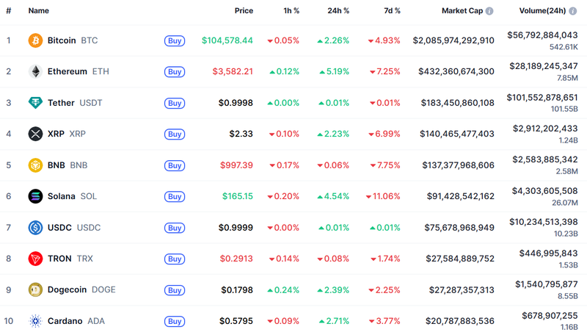Viewport: 587px width, 335px height.
Task: Click the BNB logo icon
Action: (35, 165)
